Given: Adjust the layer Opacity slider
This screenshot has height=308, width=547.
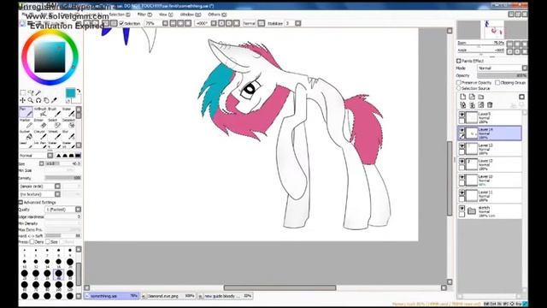Looking at the screenshot, I should pos(502,75).
